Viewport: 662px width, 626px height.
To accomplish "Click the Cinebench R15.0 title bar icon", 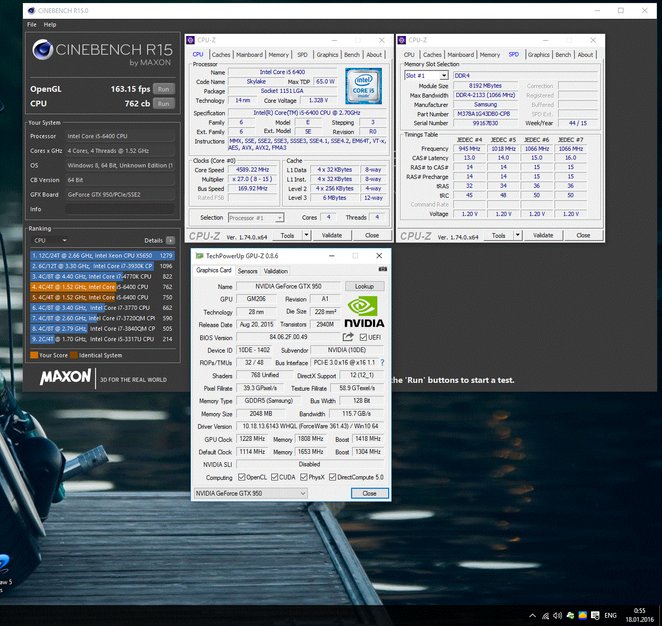I will pyautogui.click(x=31, y=10).
